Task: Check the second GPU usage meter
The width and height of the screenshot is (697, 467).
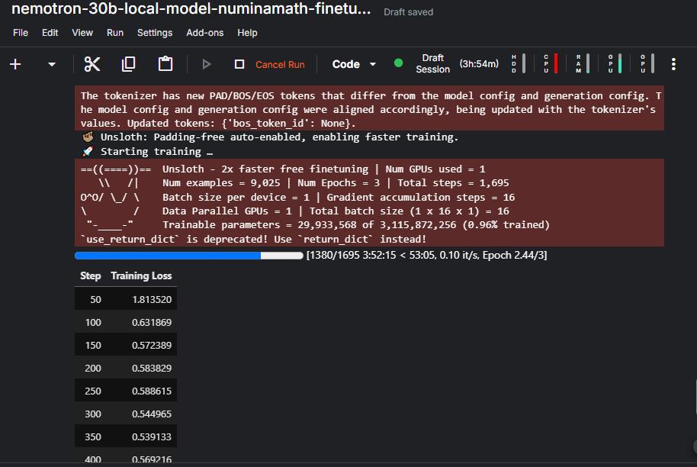Action: point(647,63)
